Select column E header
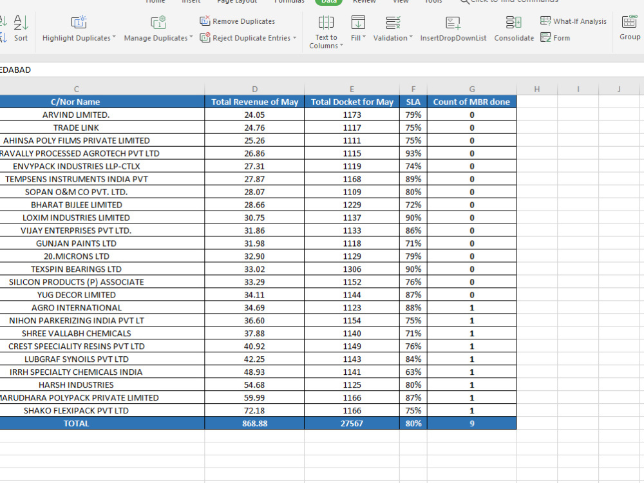 pos(352,89)
